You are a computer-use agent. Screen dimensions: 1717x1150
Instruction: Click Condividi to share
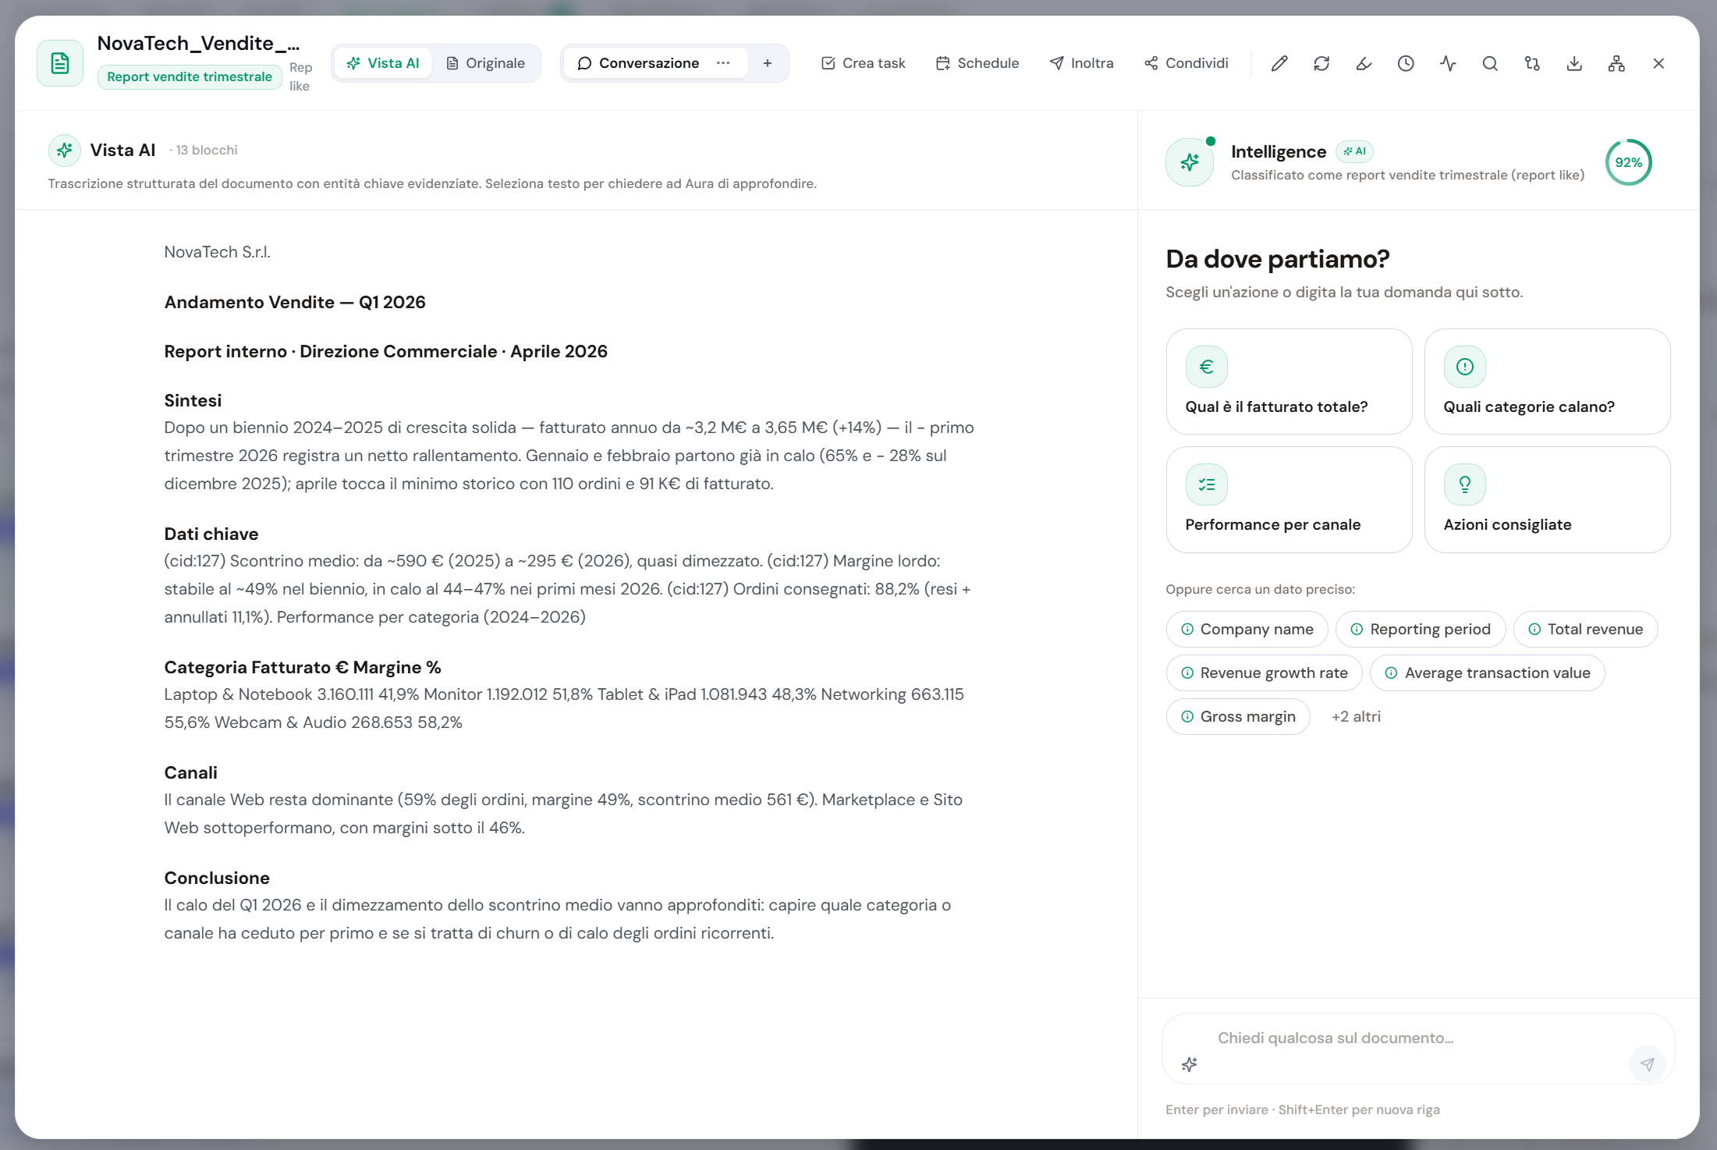1187,63
